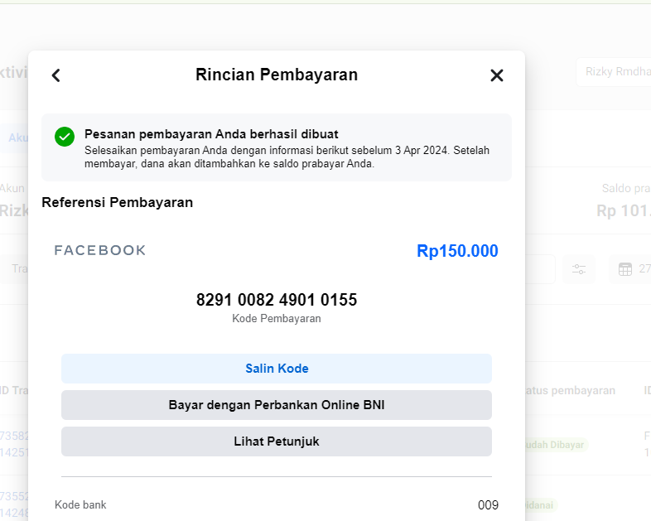This screenshot has height=521, width=651.
Task: Click the green success checkmark icon
Action: coord(65,137)
